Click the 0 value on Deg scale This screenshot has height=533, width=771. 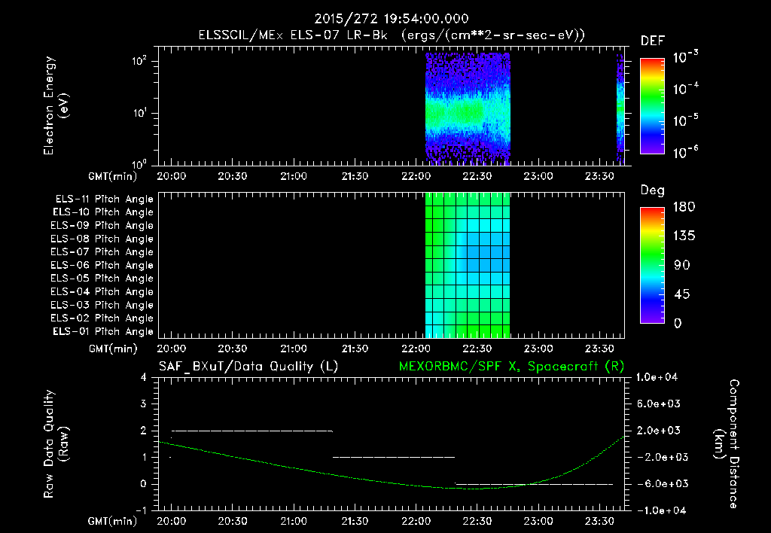pyautogui.click(x=678, y=324)
